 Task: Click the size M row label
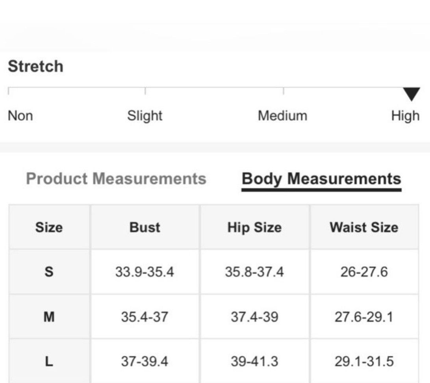click(49, 316)
